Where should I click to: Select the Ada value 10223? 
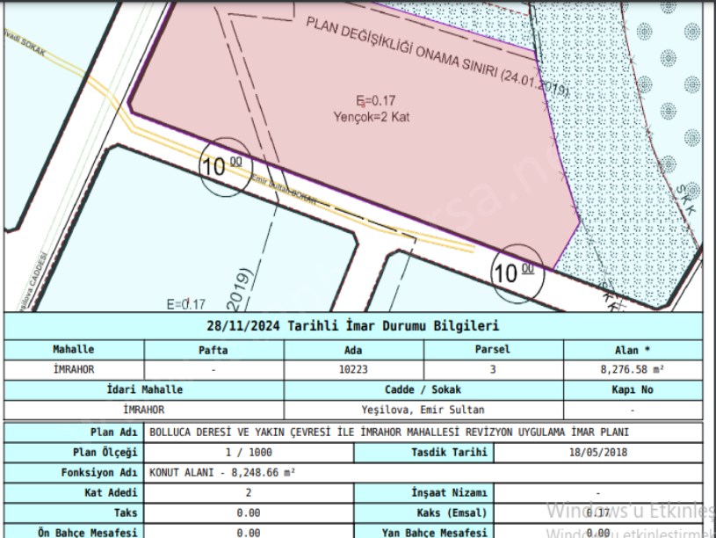353,370
